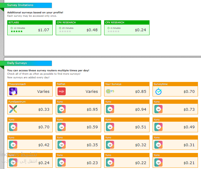Click the Yuno icon beside $0.21

[158, 162]
